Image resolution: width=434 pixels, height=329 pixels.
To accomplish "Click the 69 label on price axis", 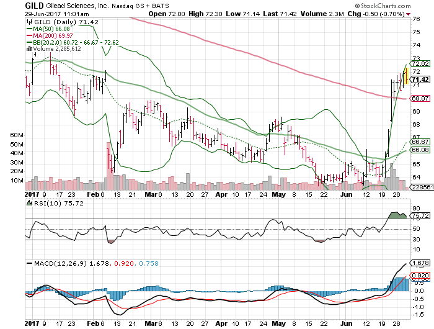I will pos(416,112).
